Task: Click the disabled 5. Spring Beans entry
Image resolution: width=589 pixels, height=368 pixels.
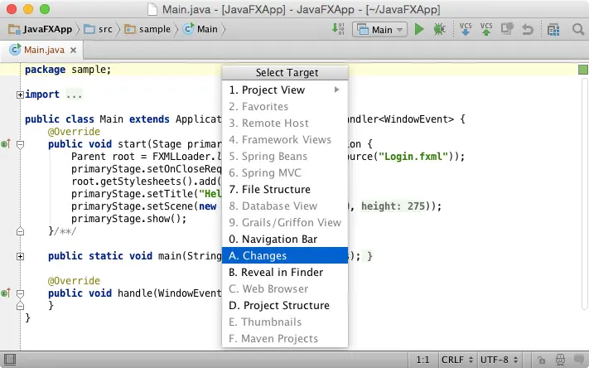Action: (x=285, y=156)
